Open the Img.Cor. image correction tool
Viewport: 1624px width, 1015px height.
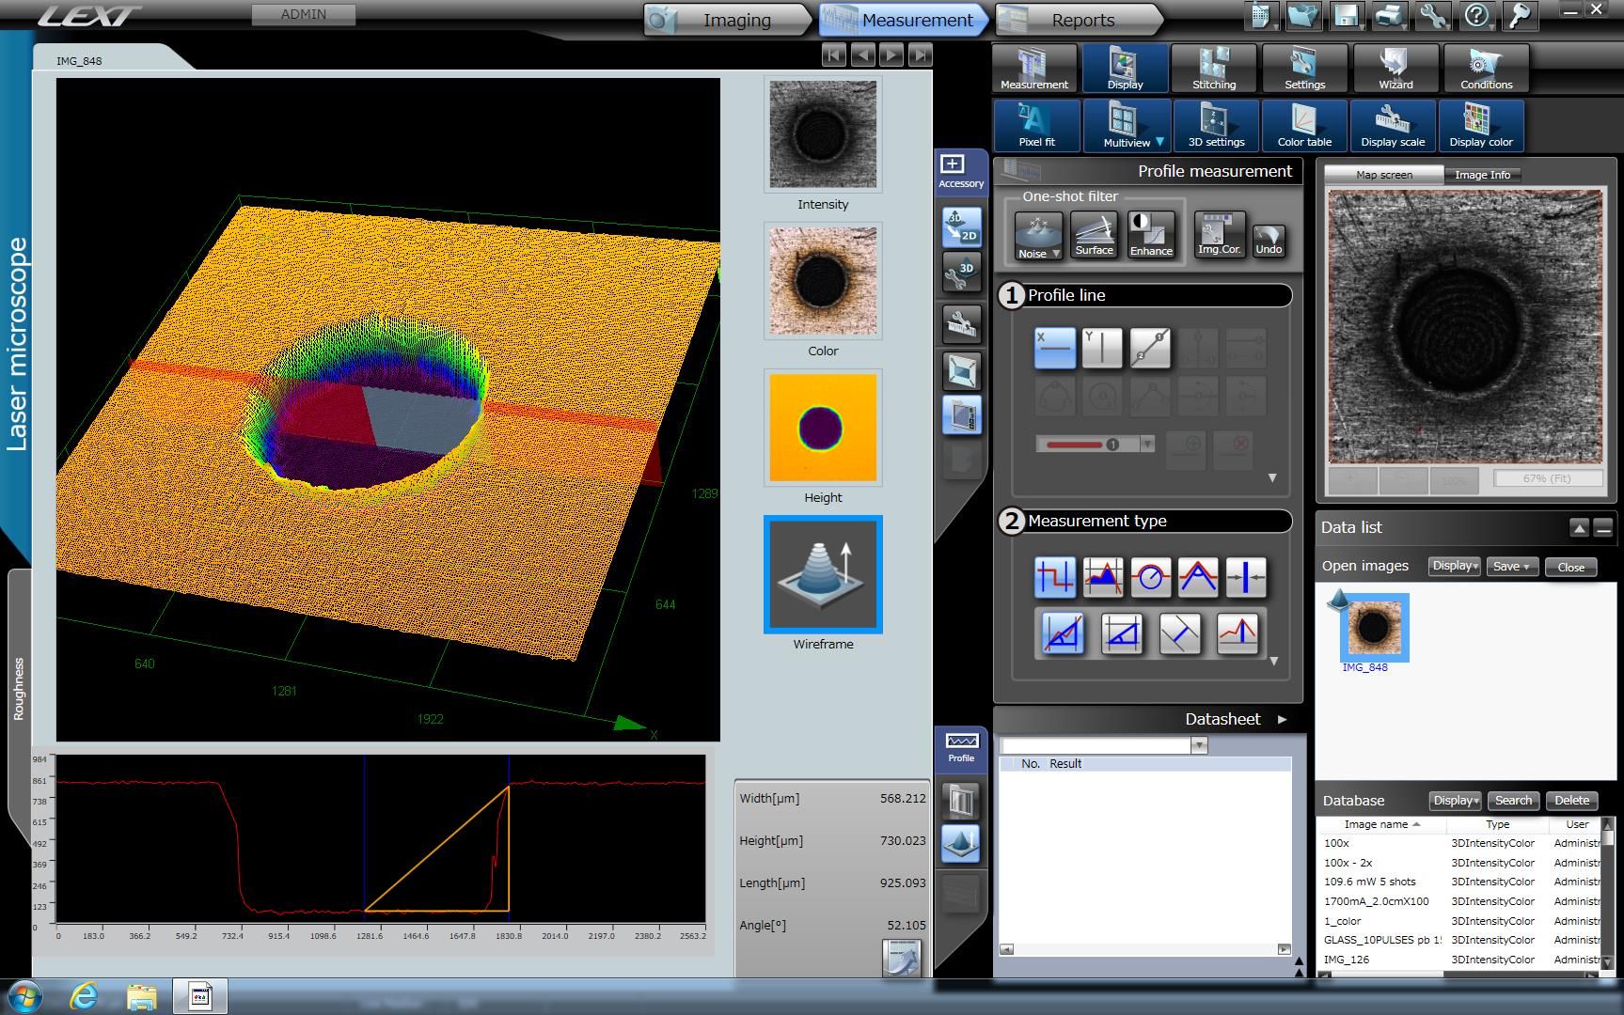coord(1220,235)
